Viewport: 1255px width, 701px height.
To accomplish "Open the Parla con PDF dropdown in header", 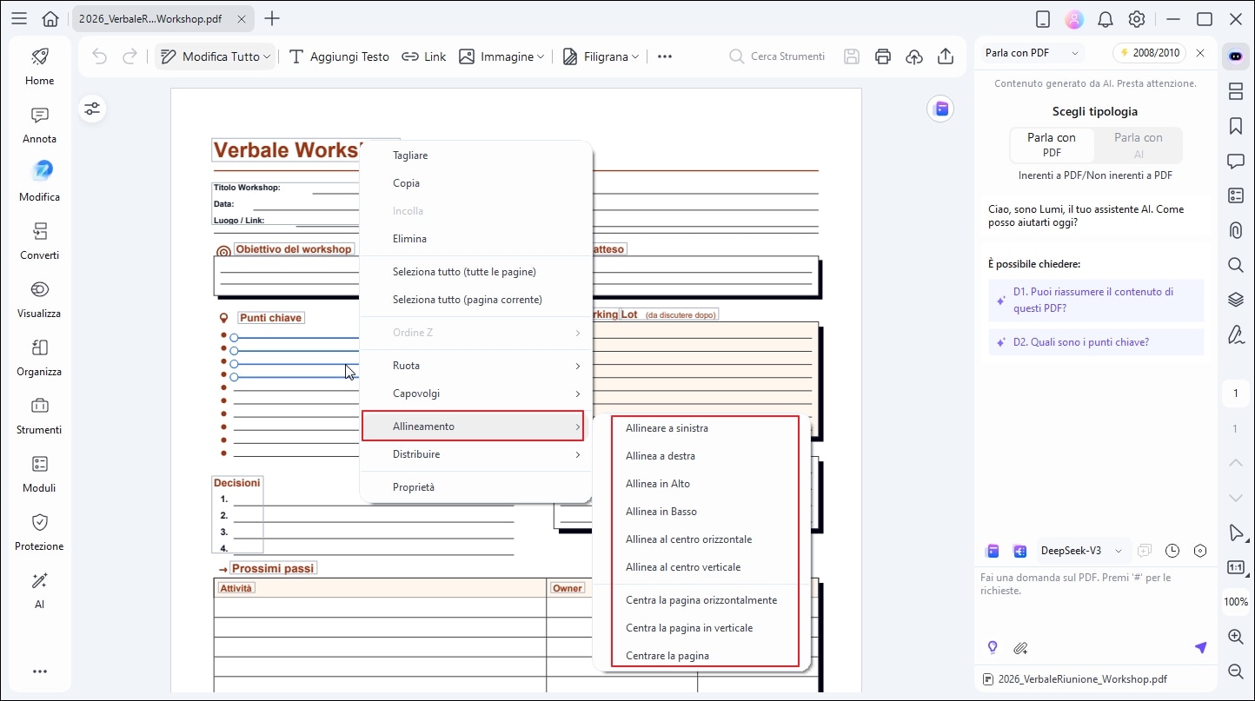I will click(x=1032, y=53).
